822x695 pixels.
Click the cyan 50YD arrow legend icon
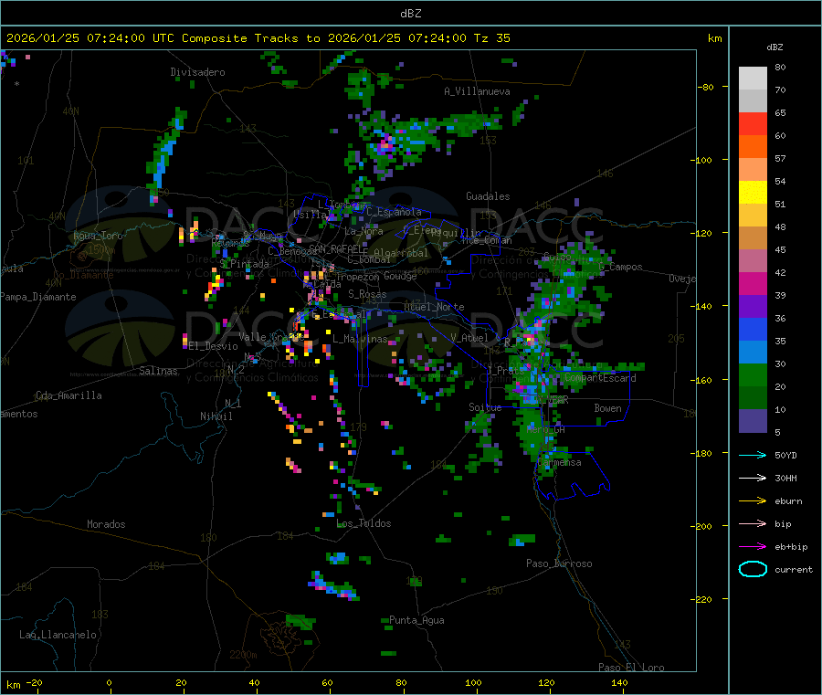(753, 455)
